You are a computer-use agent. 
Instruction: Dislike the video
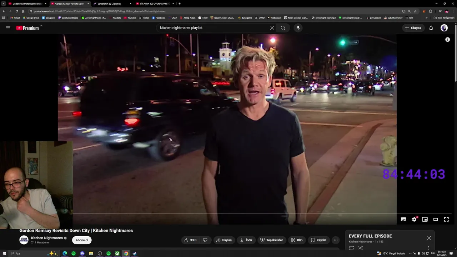click(205, 240)
